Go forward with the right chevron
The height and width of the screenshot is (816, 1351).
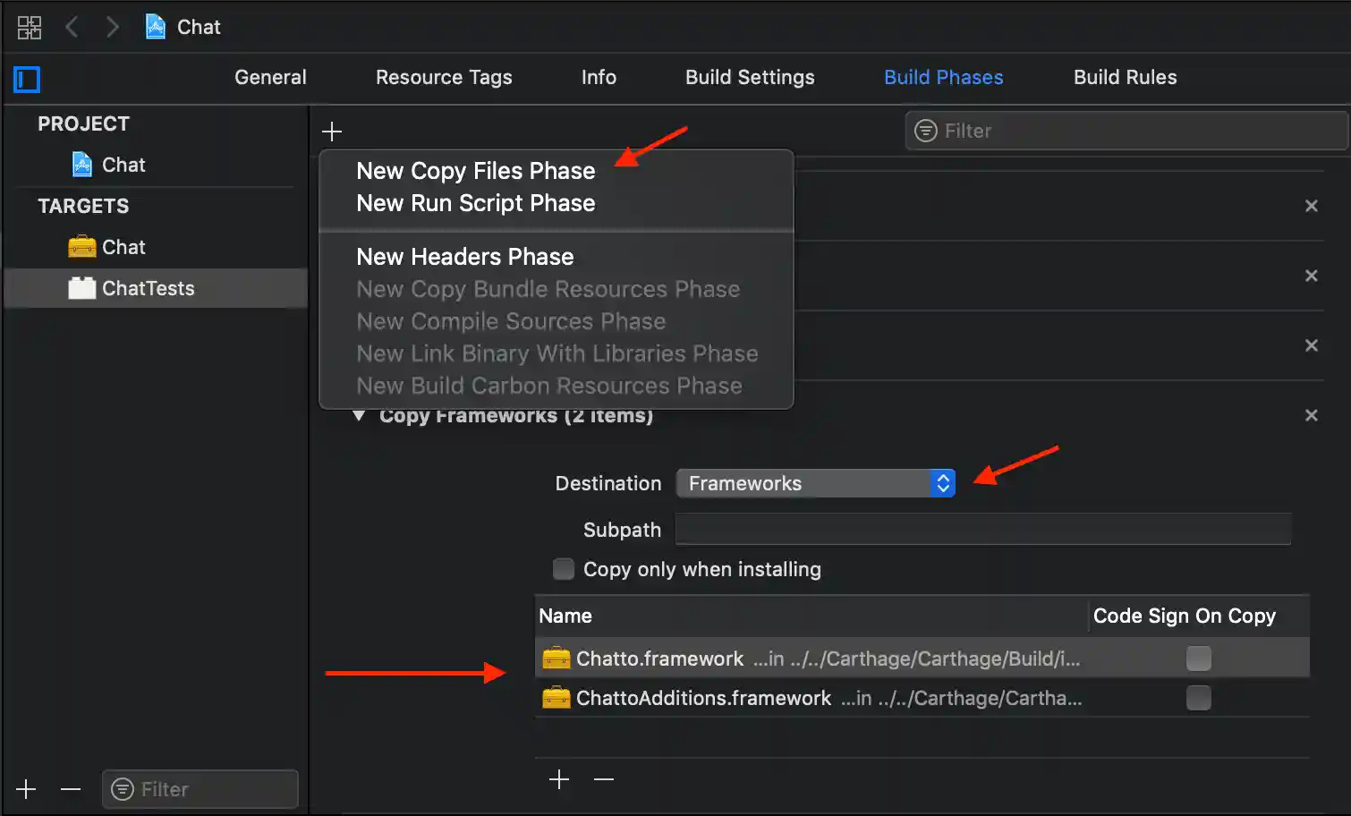tap(112, 28)
